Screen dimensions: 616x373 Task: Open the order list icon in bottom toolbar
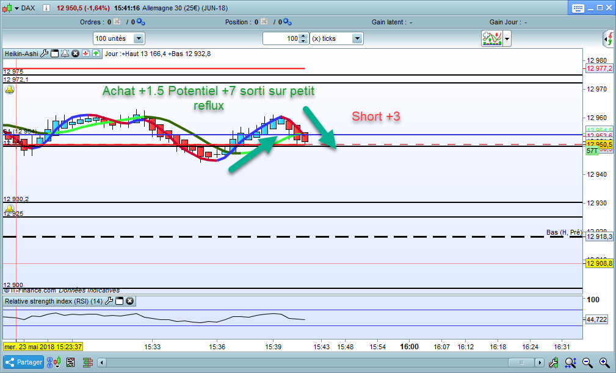coord(71,363)
